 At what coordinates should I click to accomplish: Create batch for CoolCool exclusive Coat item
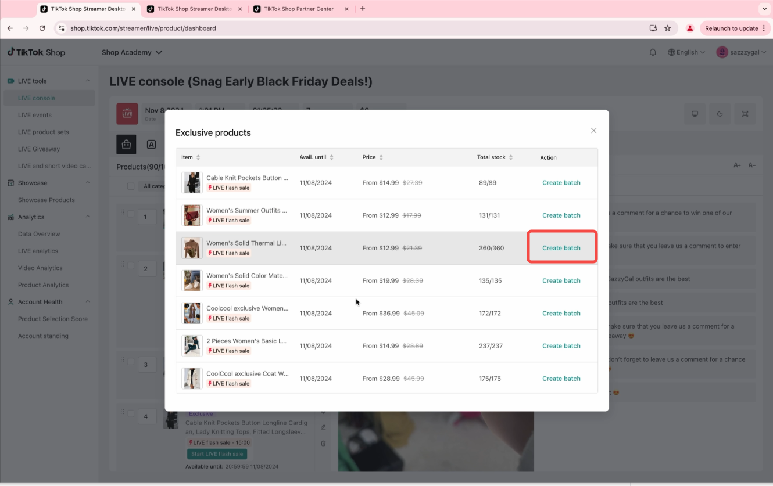[x=561, y=379]
